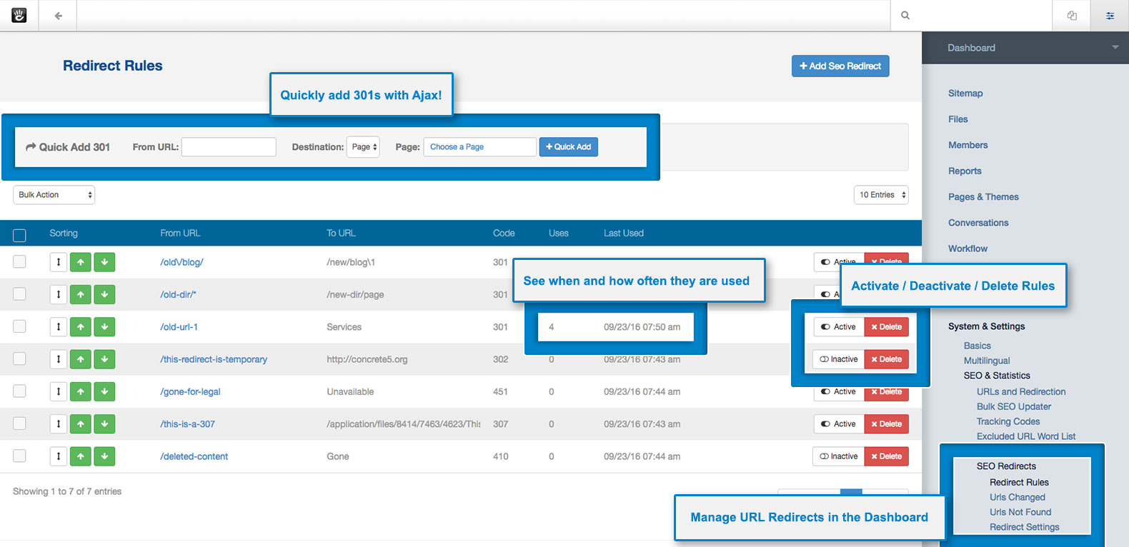Open the Bulk Action dropdown

pos(54,195)
